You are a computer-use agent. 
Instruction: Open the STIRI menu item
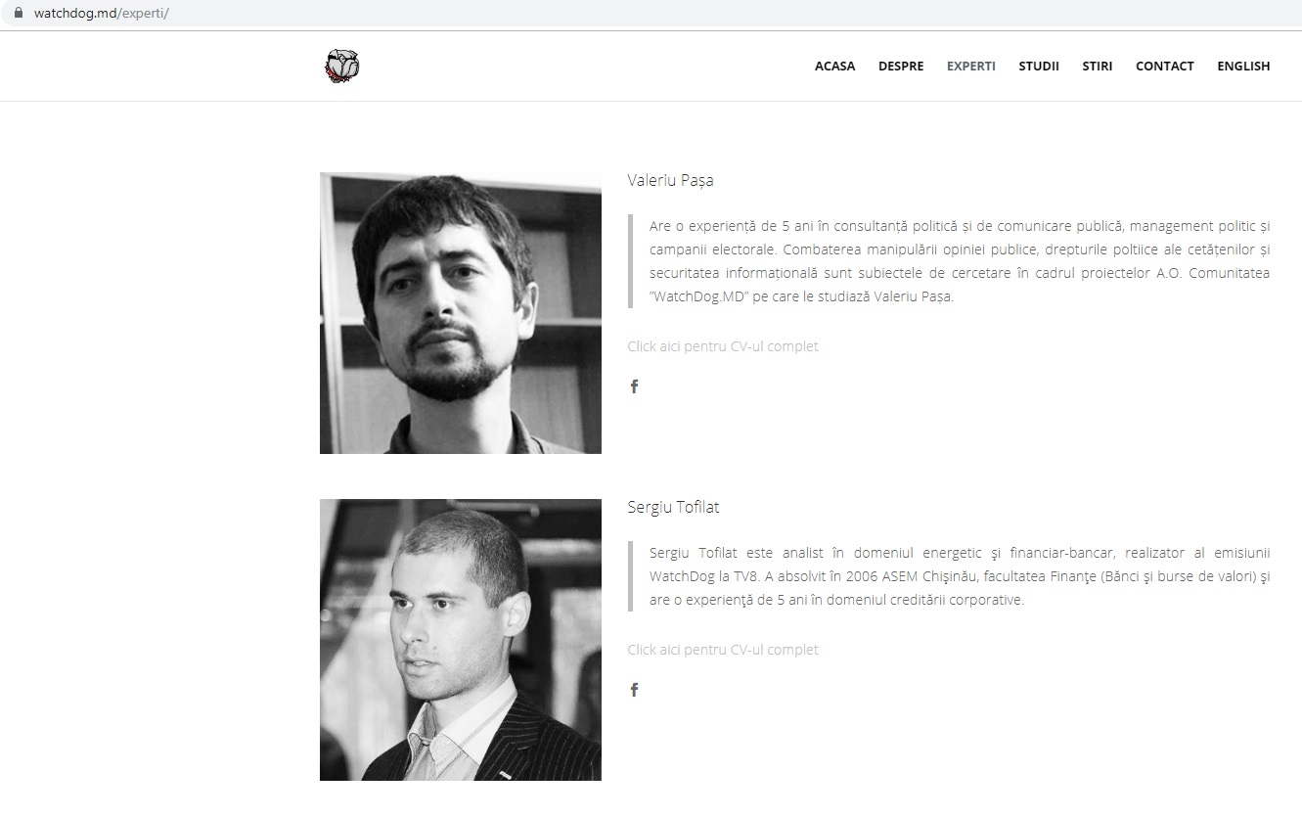click(x=1098, y=67)
